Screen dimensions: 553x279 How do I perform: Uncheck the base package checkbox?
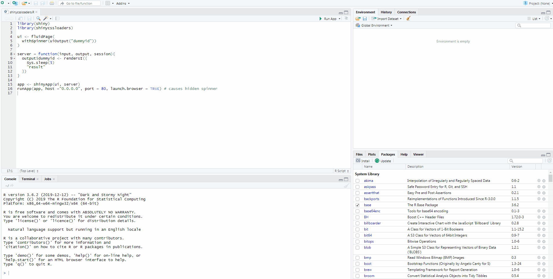tap(358, 205)
